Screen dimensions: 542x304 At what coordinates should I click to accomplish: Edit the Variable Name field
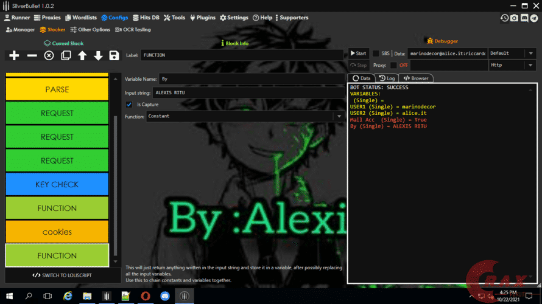252,79
